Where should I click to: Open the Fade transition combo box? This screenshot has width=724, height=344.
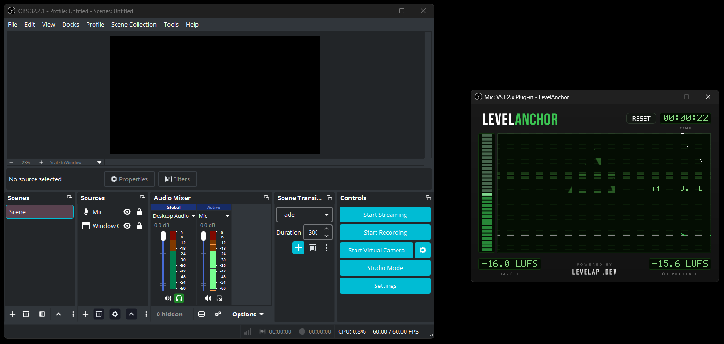pyautogui.click(x=304, y=215)
